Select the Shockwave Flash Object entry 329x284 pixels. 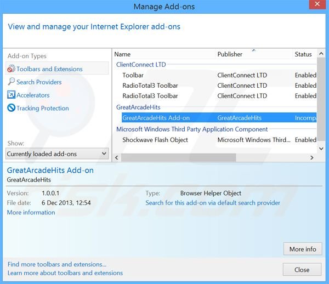coord(155,140)
